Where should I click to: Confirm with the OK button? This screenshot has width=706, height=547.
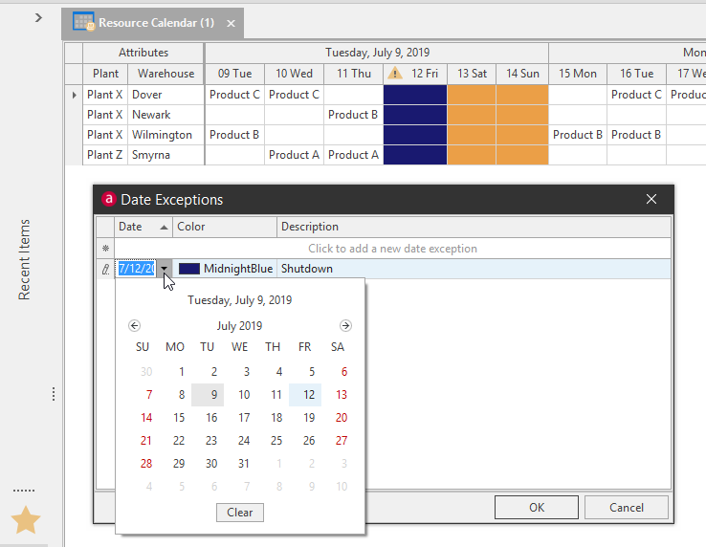537,508
